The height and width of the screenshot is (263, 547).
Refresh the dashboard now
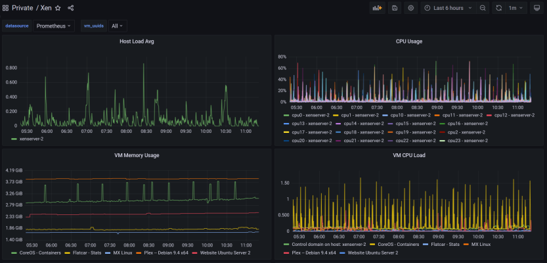(499, 8)
